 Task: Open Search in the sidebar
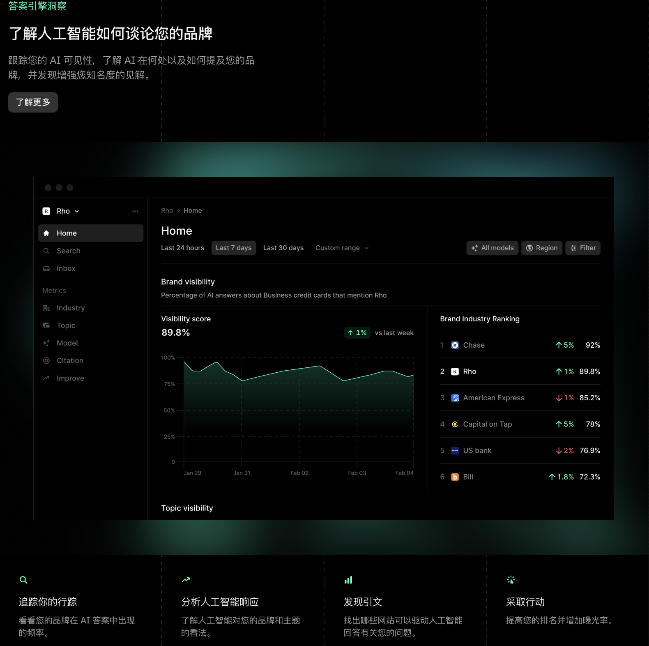pyautogui.click(x=69, y=251)
